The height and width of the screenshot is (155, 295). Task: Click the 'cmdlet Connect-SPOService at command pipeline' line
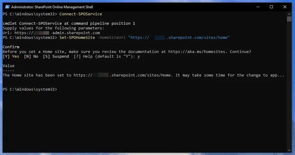click(x=69, y=24)
